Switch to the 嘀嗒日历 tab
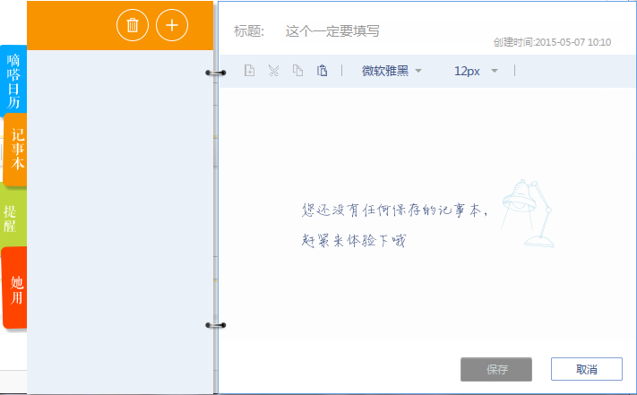 (13, 81)
